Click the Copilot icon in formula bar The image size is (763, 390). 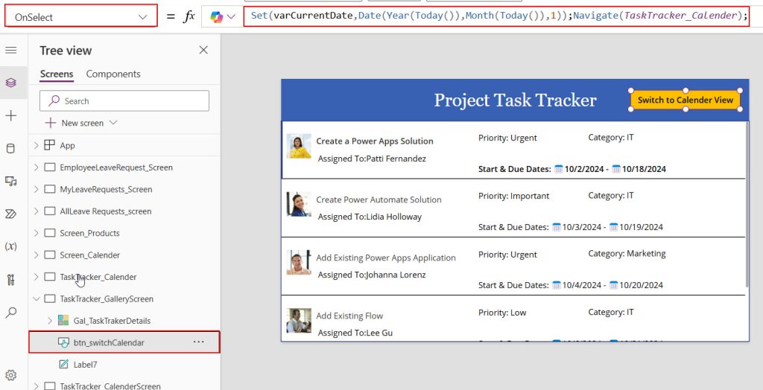(x=216, y=17)
